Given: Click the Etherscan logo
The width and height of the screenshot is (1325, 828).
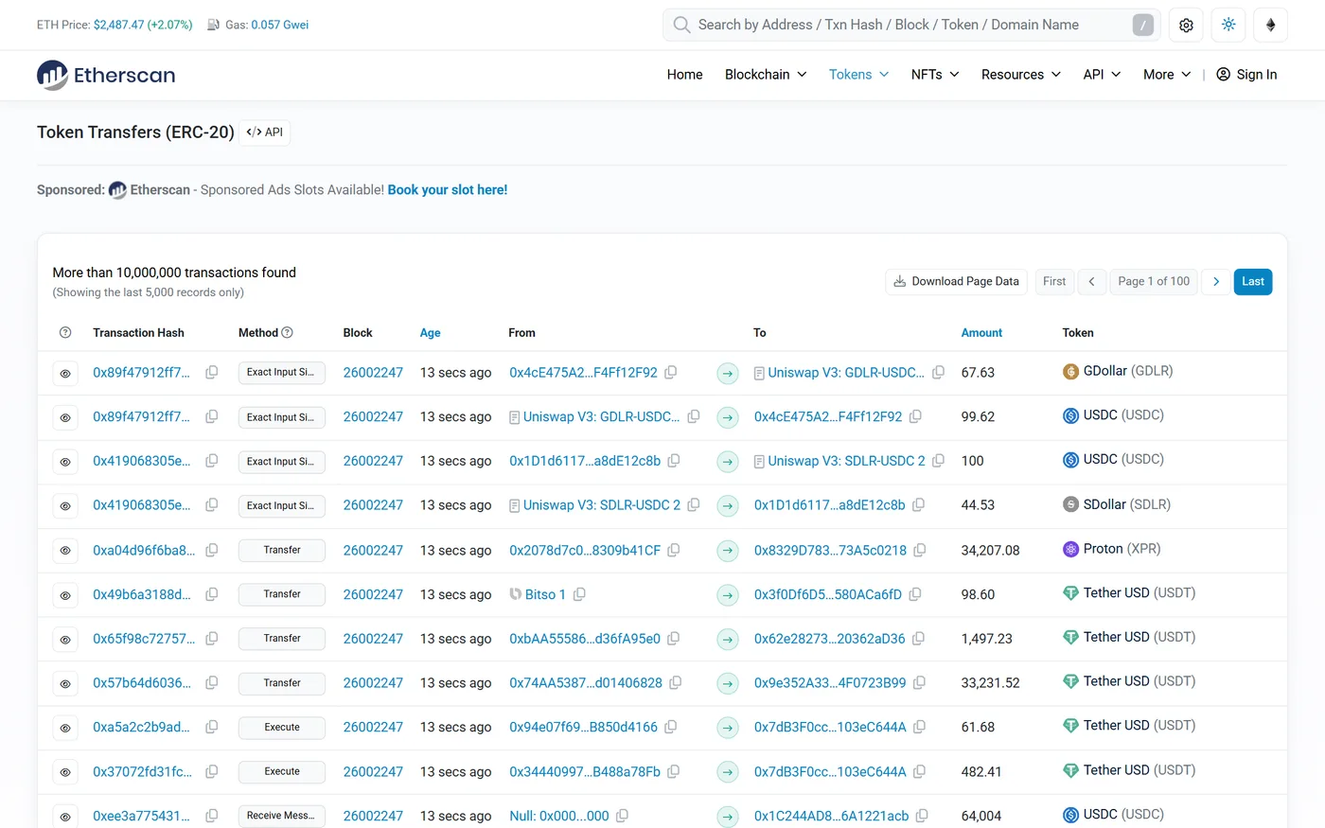Looking at the screenshot, I should tap(106, 75).
